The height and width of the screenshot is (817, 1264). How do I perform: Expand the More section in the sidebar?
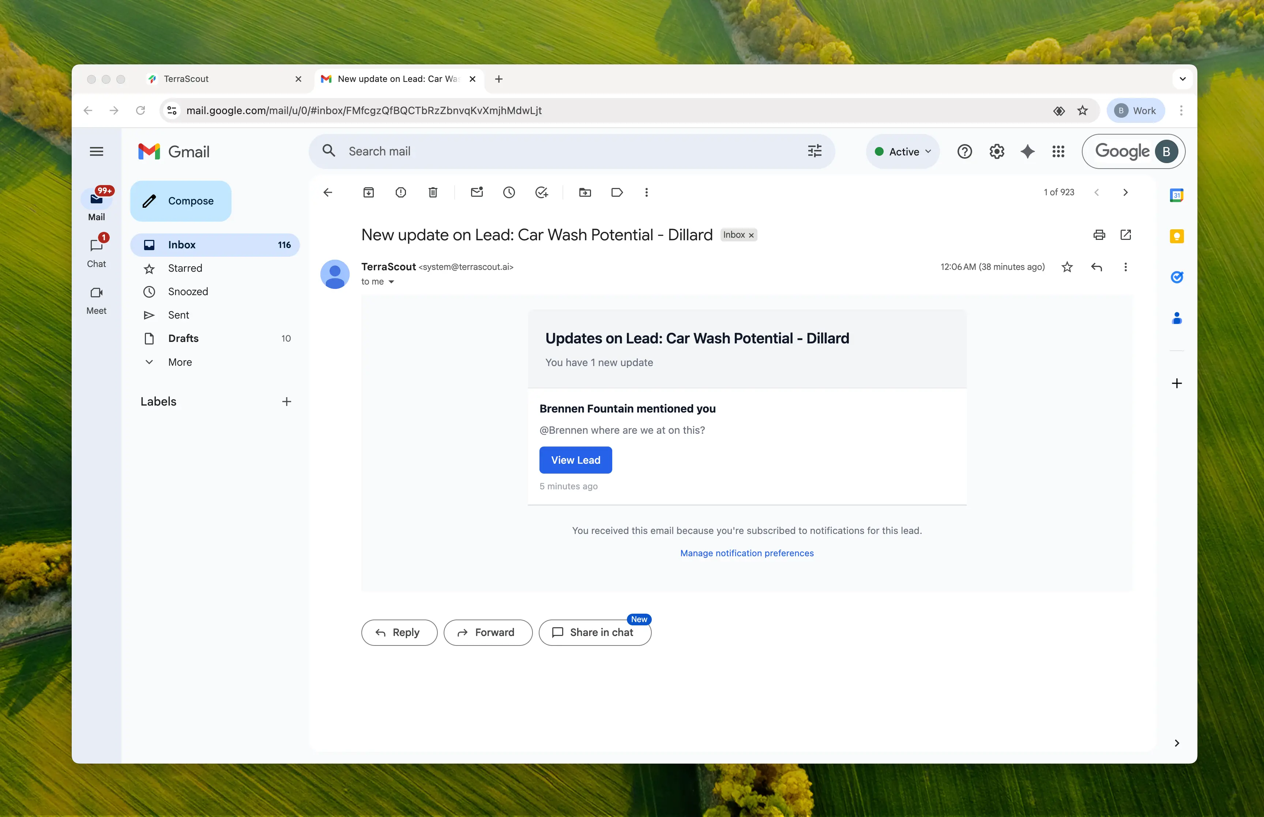[180, 362]
